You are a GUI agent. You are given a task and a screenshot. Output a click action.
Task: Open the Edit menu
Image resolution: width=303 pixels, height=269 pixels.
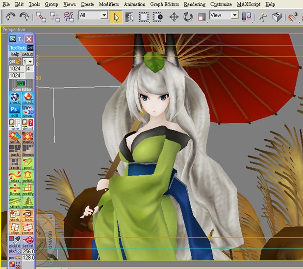click(x=19, y=4)
